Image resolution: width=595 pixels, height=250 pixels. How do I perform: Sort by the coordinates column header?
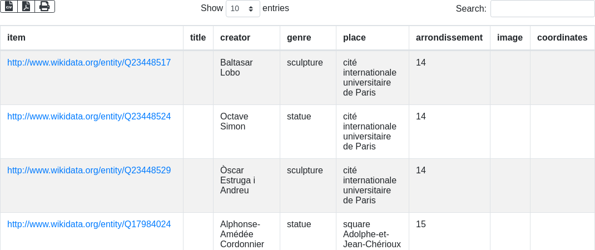point(562,38)
